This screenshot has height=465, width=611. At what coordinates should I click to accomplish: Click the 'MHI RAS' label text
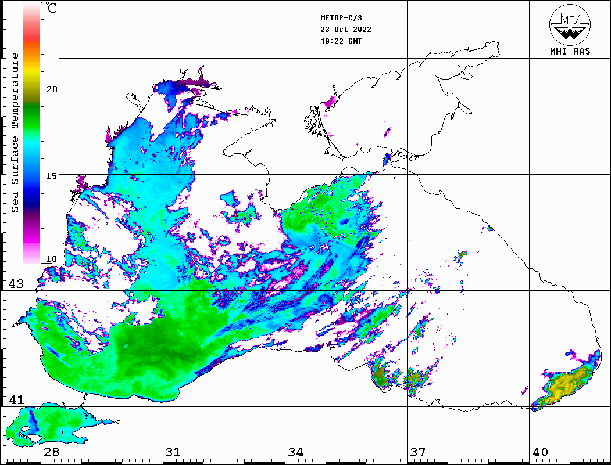[570, 51]
